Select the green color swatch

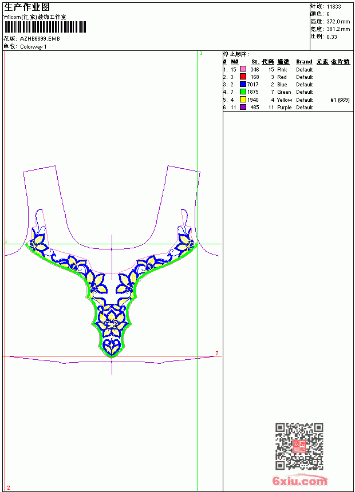243,92
